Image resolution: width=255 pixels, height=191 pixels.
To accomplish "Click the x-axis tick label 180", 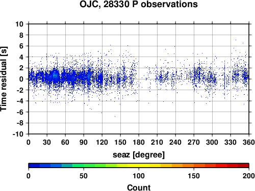I will point(139,142).
